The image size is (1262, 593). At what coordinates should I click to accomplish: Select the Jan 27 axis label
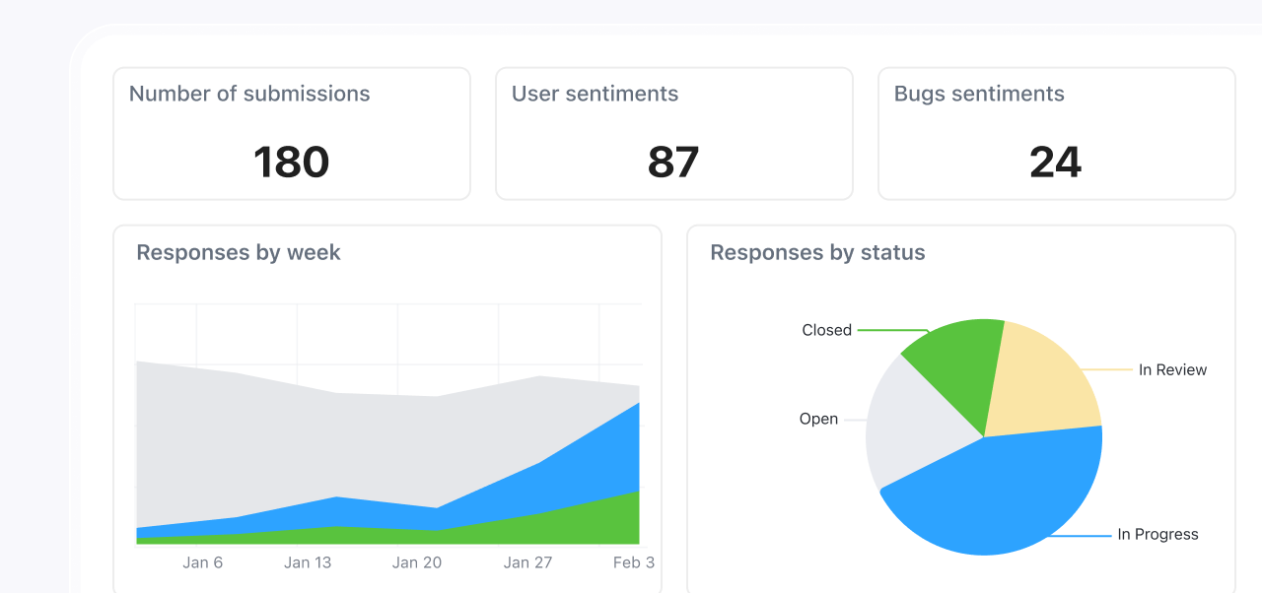pos(528,562)
